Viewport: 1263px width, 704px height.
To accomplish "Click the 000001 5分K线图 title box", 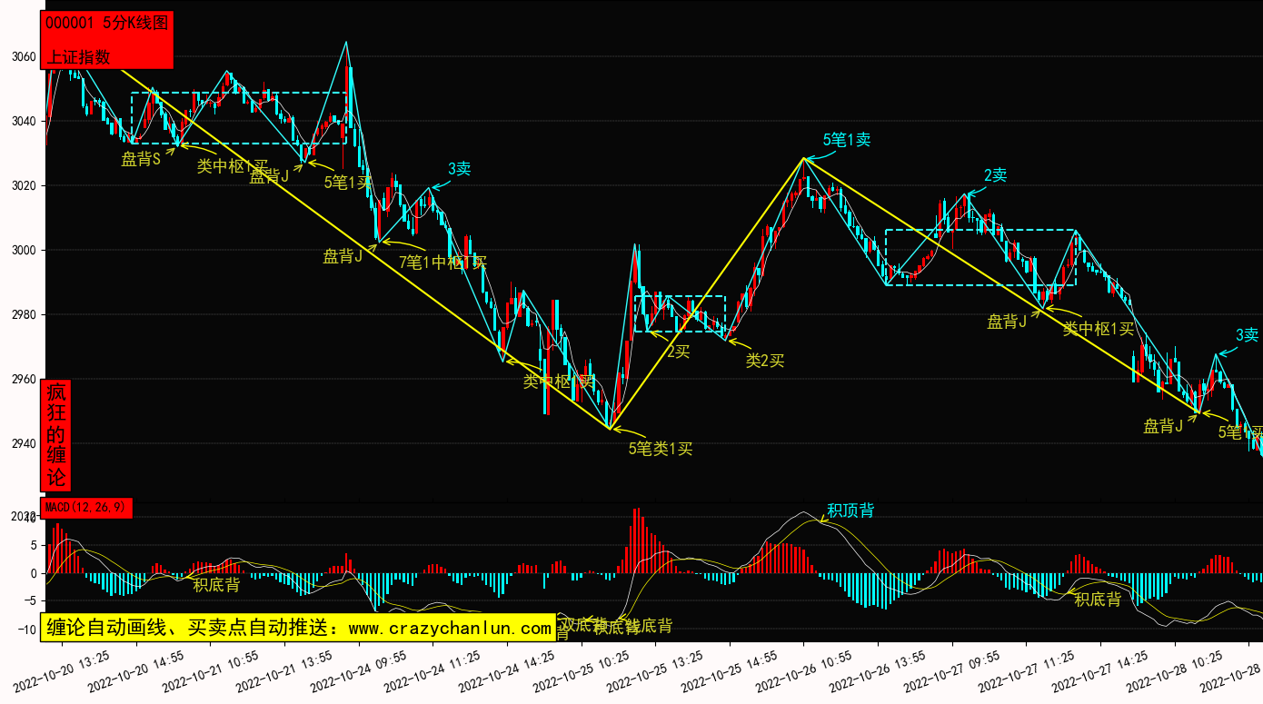I will click(106, 24).
